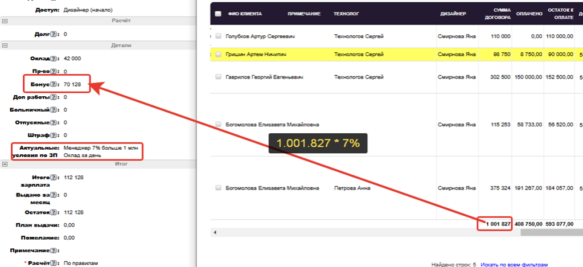This screenshot has height=267, width=583.
Task: Sort by Сумма договора column header
Action: (x=495, y=14)
